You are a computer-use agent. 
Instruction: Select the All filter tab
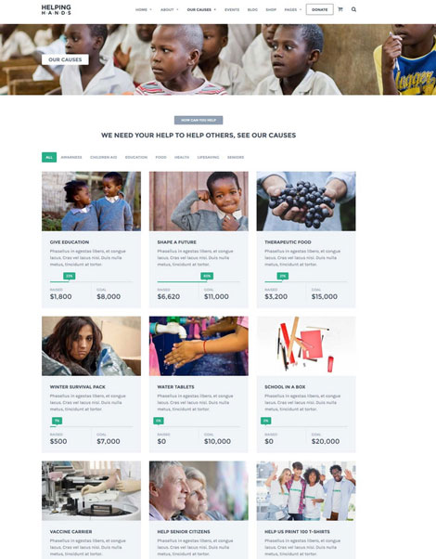point(49,157)
